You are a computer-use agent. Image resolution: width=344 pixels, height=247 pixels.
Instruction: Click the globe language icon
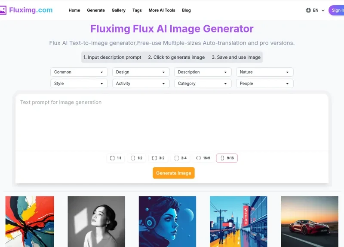[308, 10]
